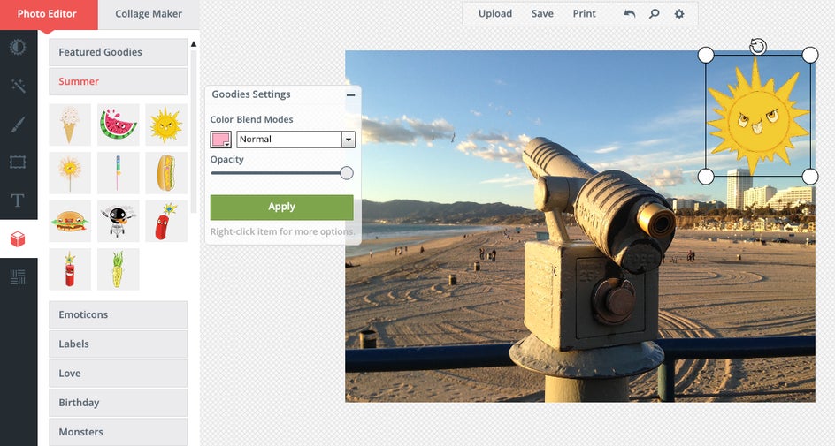Select the paintbrush tool in sidebar
The image size is (835, 446).
[x=18, y=125]
